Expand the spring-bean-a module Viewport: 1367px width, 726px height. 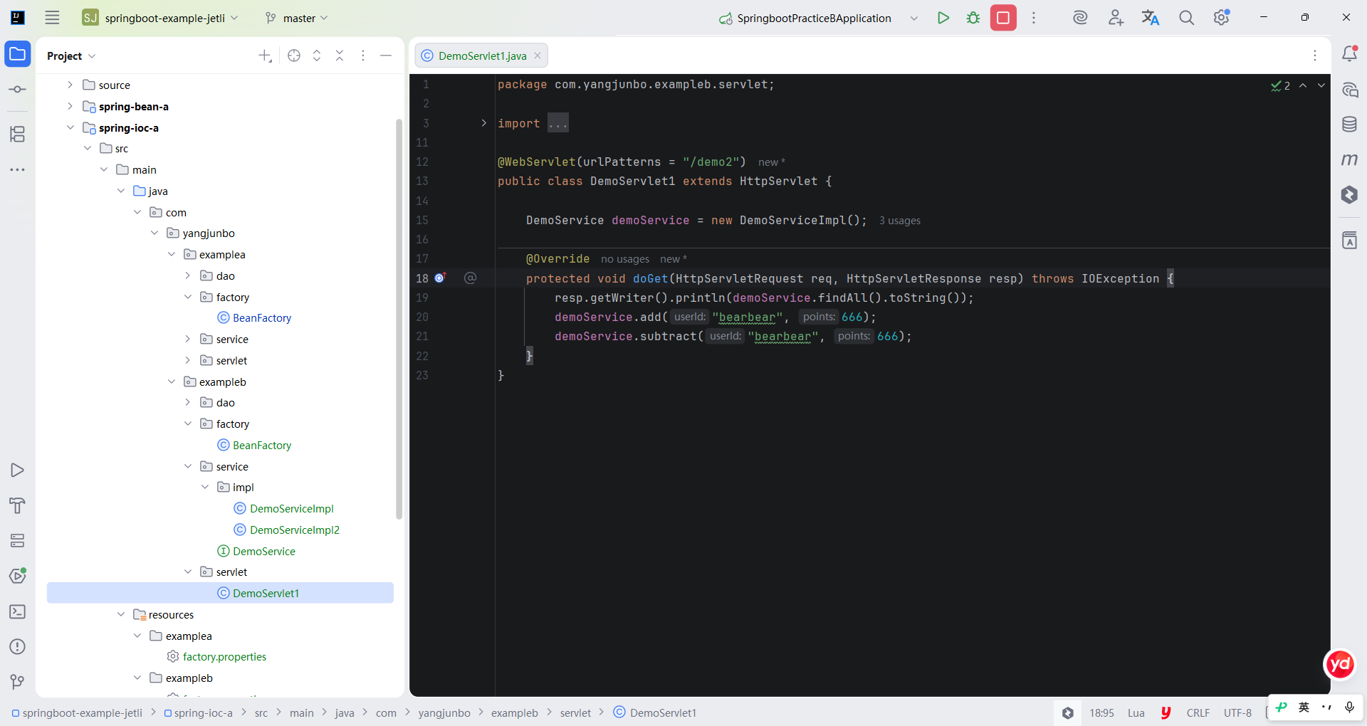tap(70, 106)
